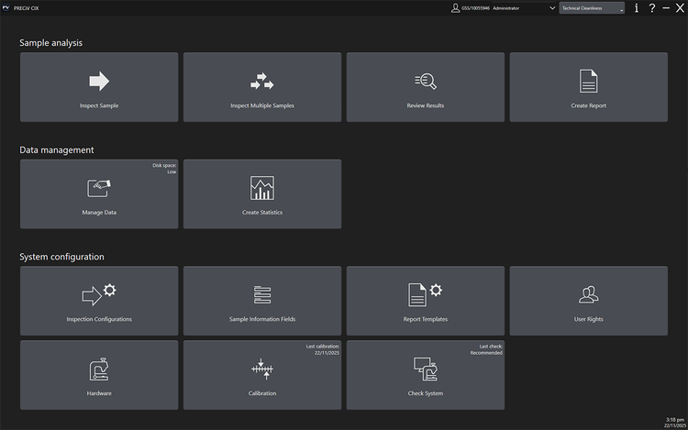
Task: Open help with the question mark icon
Action: point(651,7)
